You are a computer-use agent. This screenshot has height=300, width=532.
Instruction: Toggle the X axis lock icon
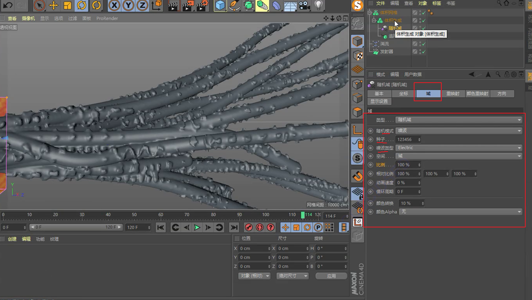click(114, 5)
